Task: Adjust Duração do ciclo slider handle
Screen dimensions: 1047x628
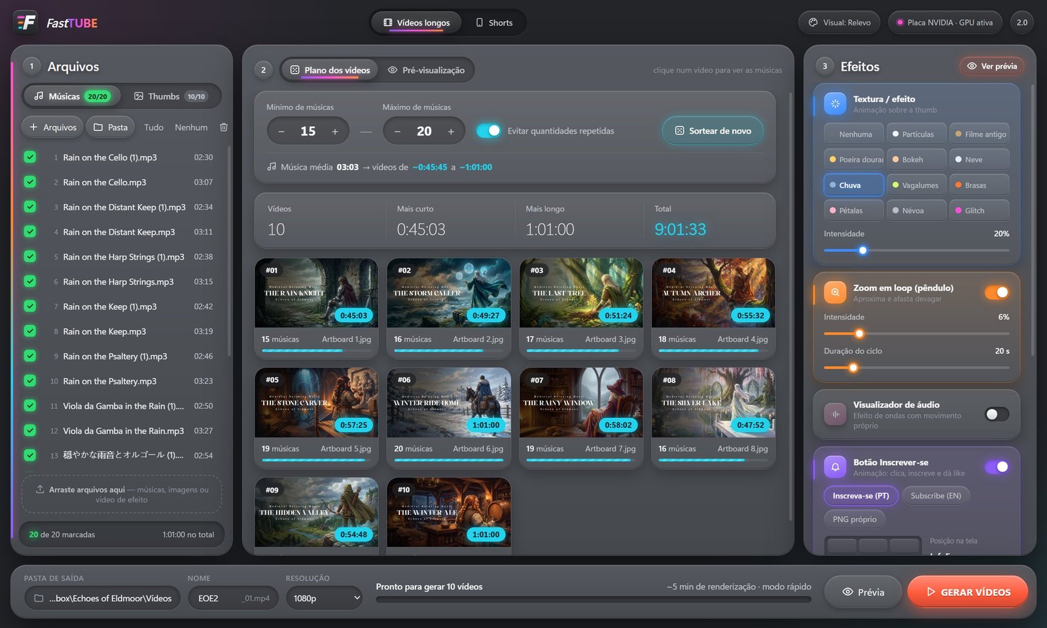Action: tap(853, 368)
